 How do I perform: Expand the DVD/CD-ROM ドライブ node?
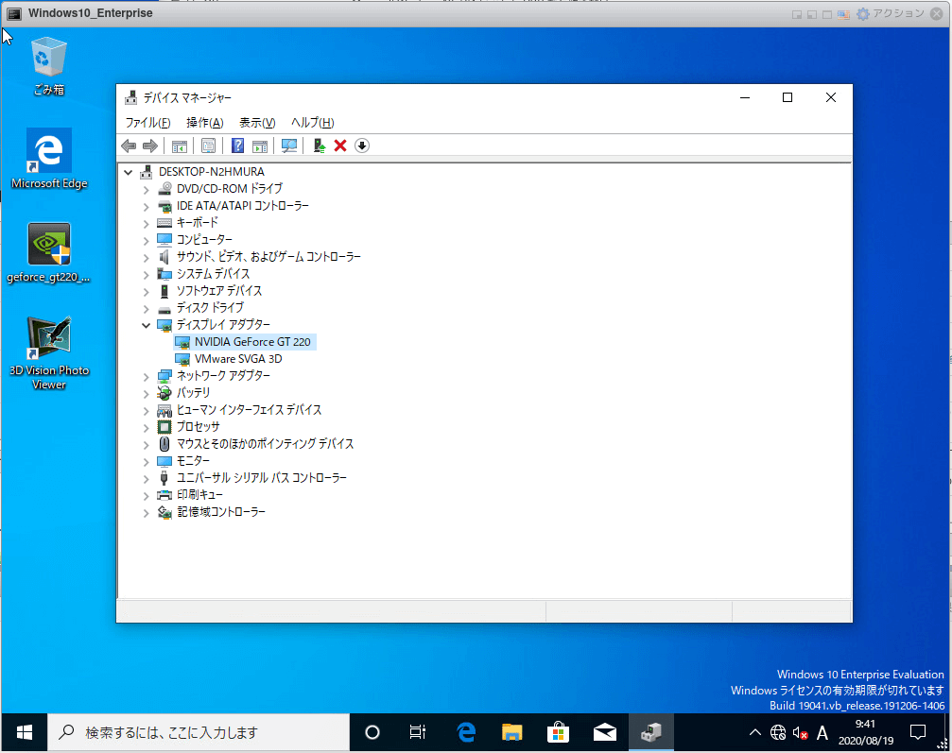[x=146, y=189]
